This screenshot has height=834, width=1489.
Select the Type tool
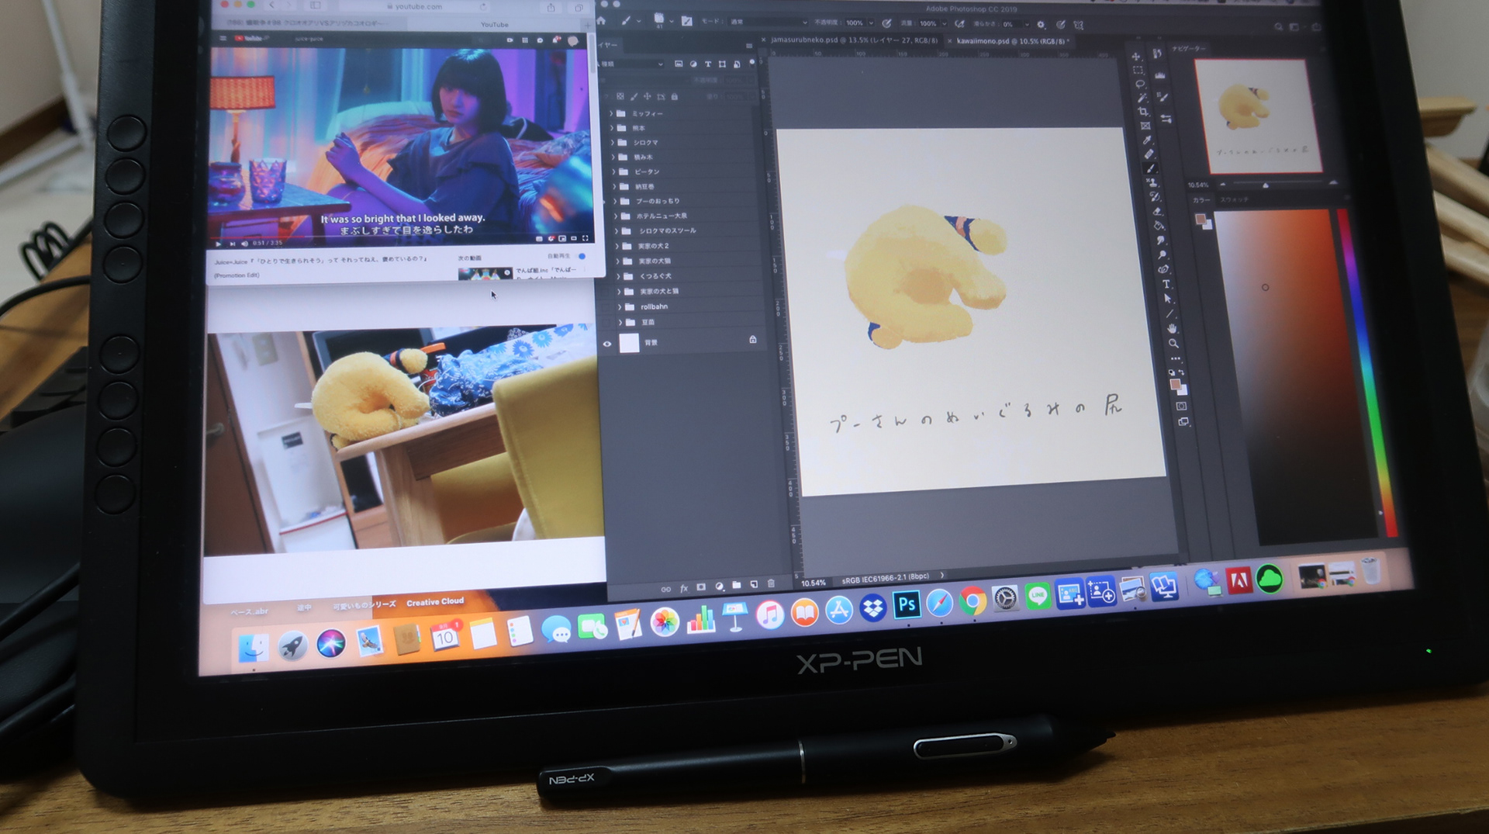(1166, 284)
